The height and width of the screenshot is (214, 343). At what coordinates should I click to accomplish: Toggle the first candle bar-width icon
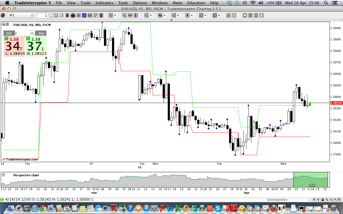245,15
